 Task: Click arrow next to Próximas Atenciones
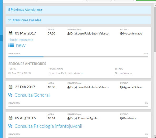pos(42,10)
